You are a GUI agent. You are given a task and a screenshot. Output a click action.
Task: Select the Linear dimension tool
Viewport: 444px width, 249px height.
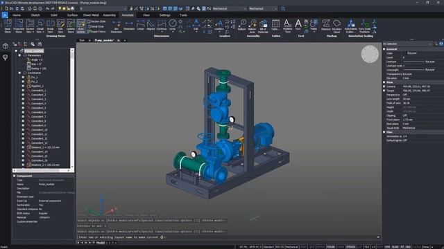click(140, 26)
